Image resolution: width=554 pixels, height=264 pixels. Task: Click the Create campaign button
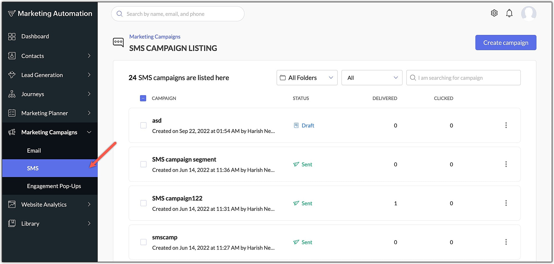click(506, 43)
